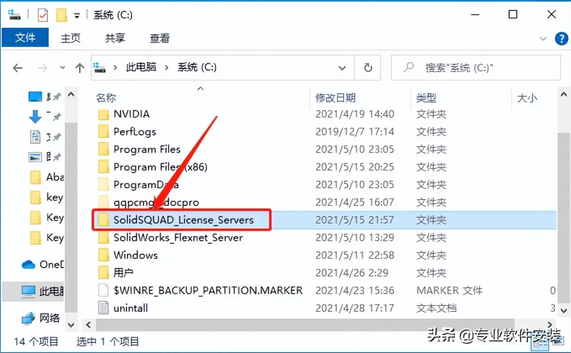Viewport: 571px width, 353px height.
Task: Open the Aba folder in the sidebar
Action: tap(46, 177)
